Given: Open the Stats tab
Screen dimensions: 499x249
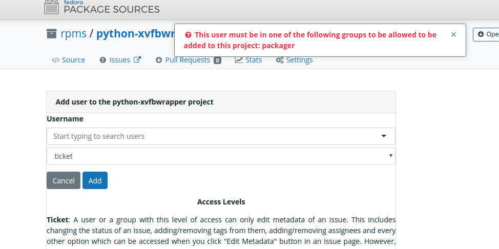Looking at the screenshot, I should pos(248,60).
